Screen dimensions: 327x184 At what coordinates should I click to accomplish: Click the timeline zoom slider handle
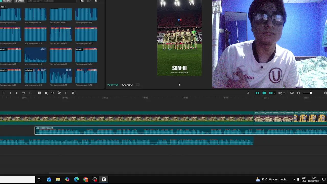(x=311, y=93)
